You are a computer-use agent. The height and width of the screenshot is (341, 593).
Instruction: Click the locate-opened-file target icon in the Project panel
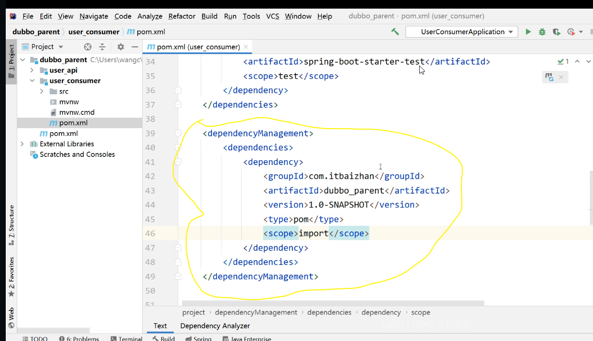pos(88,47)
